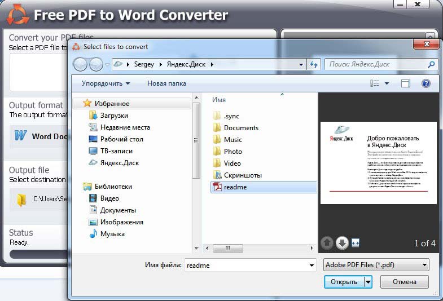Select the readme PDF file
The height and width of the screenshot is (301, 443).
264,187
